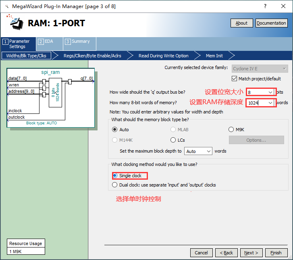The width and height of the screenshot is (293, 260).
Task: Jump to the Mem Init step
Action: coord(214,56)
